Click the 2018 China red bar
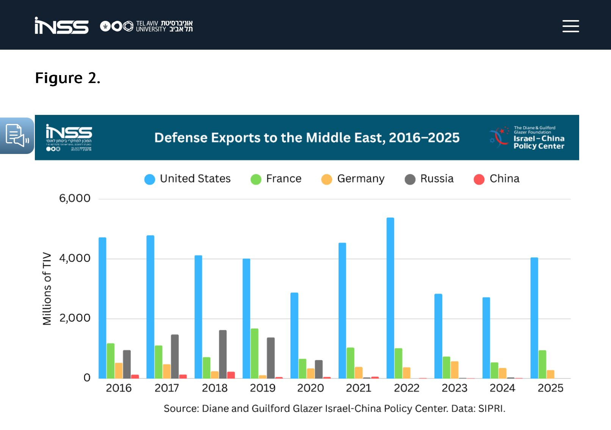Viewport: 611px width, 430px height. click(231, 375)
